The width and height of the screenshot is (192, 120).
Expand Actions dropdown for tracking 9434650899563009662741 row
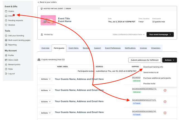pyautogui.click(x=46, y=113)
